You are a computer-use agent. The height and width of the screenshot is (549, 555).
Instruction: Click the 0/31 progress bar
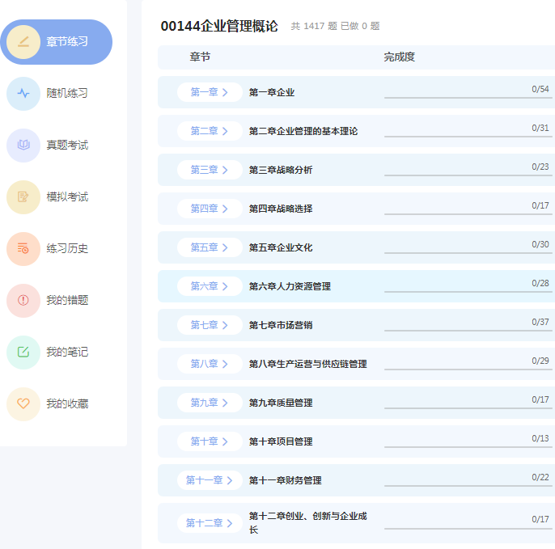[468, 136]
